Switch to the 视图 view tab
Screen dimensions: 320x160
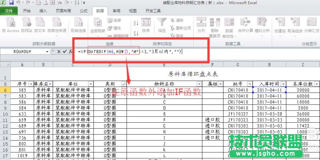point(133,11)
